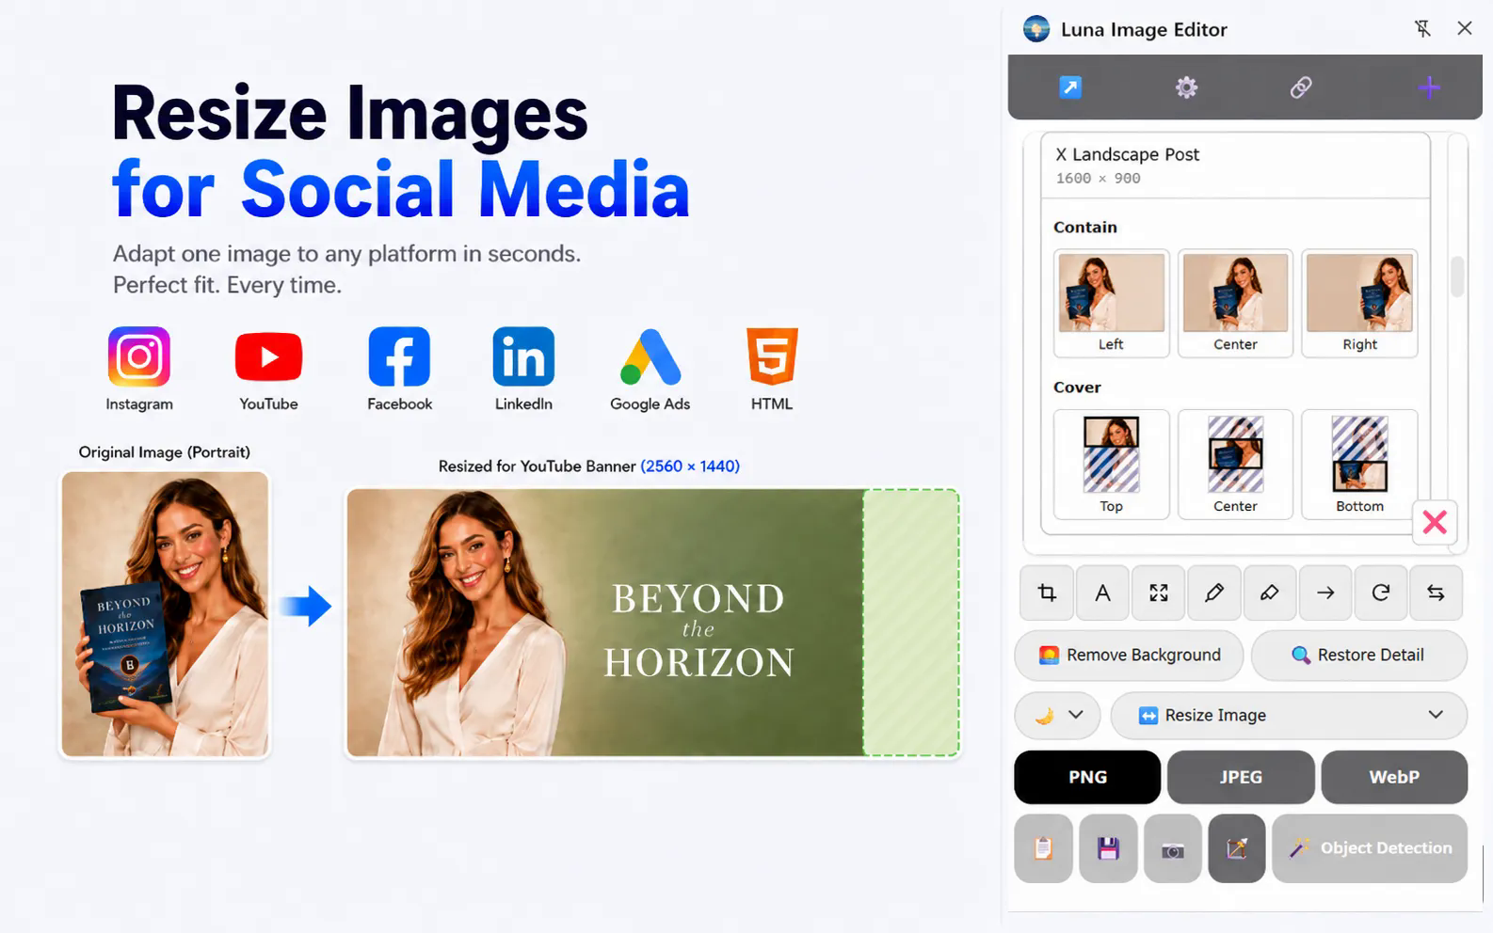Click the edit image pencil icon
The image size is (1493, 933).
pyautogui.click(x=1237, y=848)
